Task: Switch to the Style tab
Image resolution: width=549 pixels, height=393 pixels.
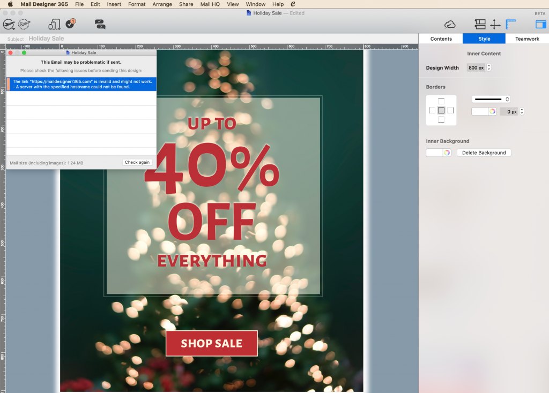Action: click(484, 39)
